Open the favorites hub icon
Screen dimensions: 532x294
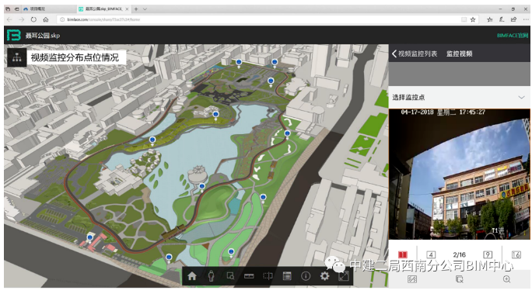(x=489, y=19)
